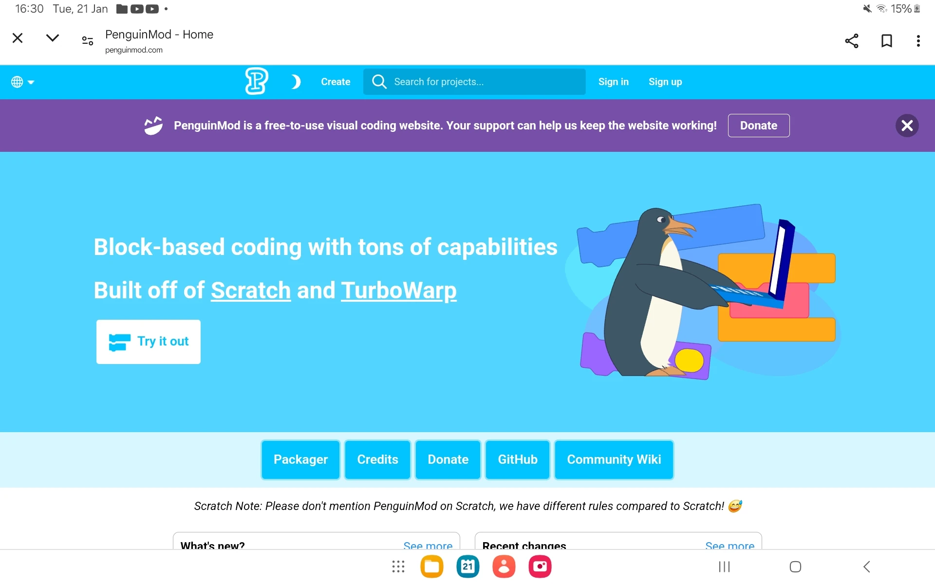The width and height of the screenshot is (935, 584).
Task: Open the Create menu item
Action: click(x=336, y=82)
